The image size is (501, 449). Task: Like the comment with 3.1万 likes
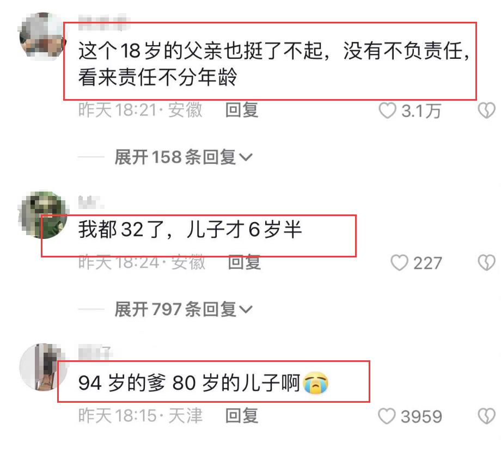[387, 110]
